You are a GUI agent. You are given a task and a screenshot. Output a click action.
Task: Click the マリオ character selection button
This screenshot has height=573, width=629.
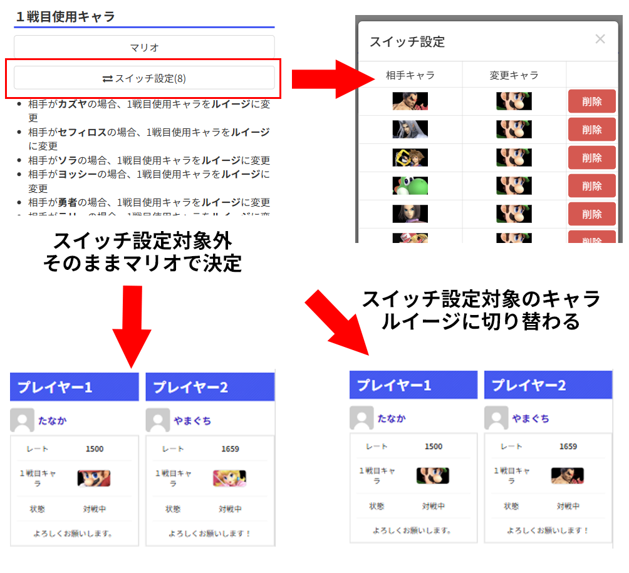click(144, 48)
